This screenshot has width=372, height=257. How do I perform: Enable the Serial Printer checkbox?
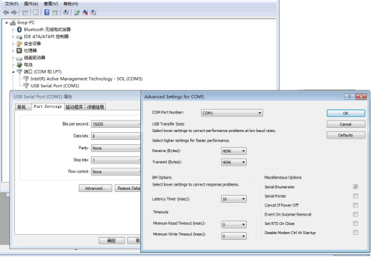(356, 196)
